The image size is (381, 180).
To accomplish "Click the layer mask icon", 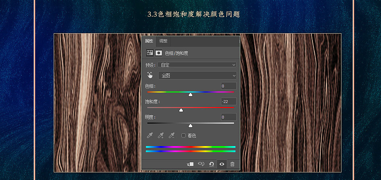I will point(159,53).
